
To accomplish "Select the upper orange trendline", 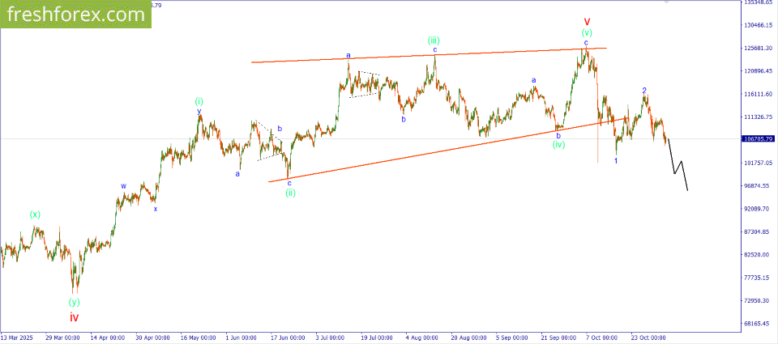I will pos(430,55).
